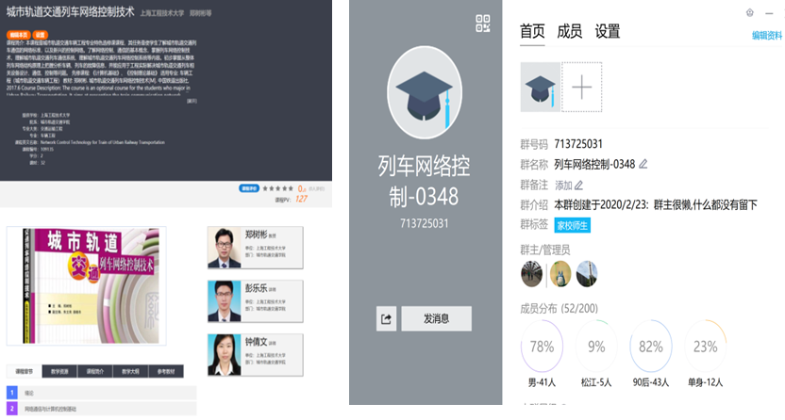Open the 教学资源 course tab
Screen dimensions: 785x420
click(x=58, y=371)
